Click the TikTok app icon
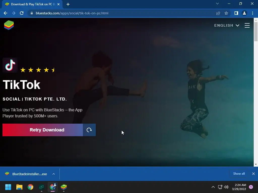The width and height of the screenshot is (258, 193). (x=10, y=65)
